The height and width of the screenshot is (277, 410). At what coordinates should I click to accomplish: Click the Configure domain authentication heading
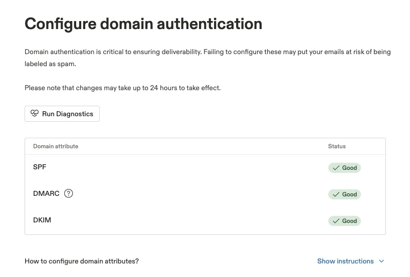[x=143, y=24]
